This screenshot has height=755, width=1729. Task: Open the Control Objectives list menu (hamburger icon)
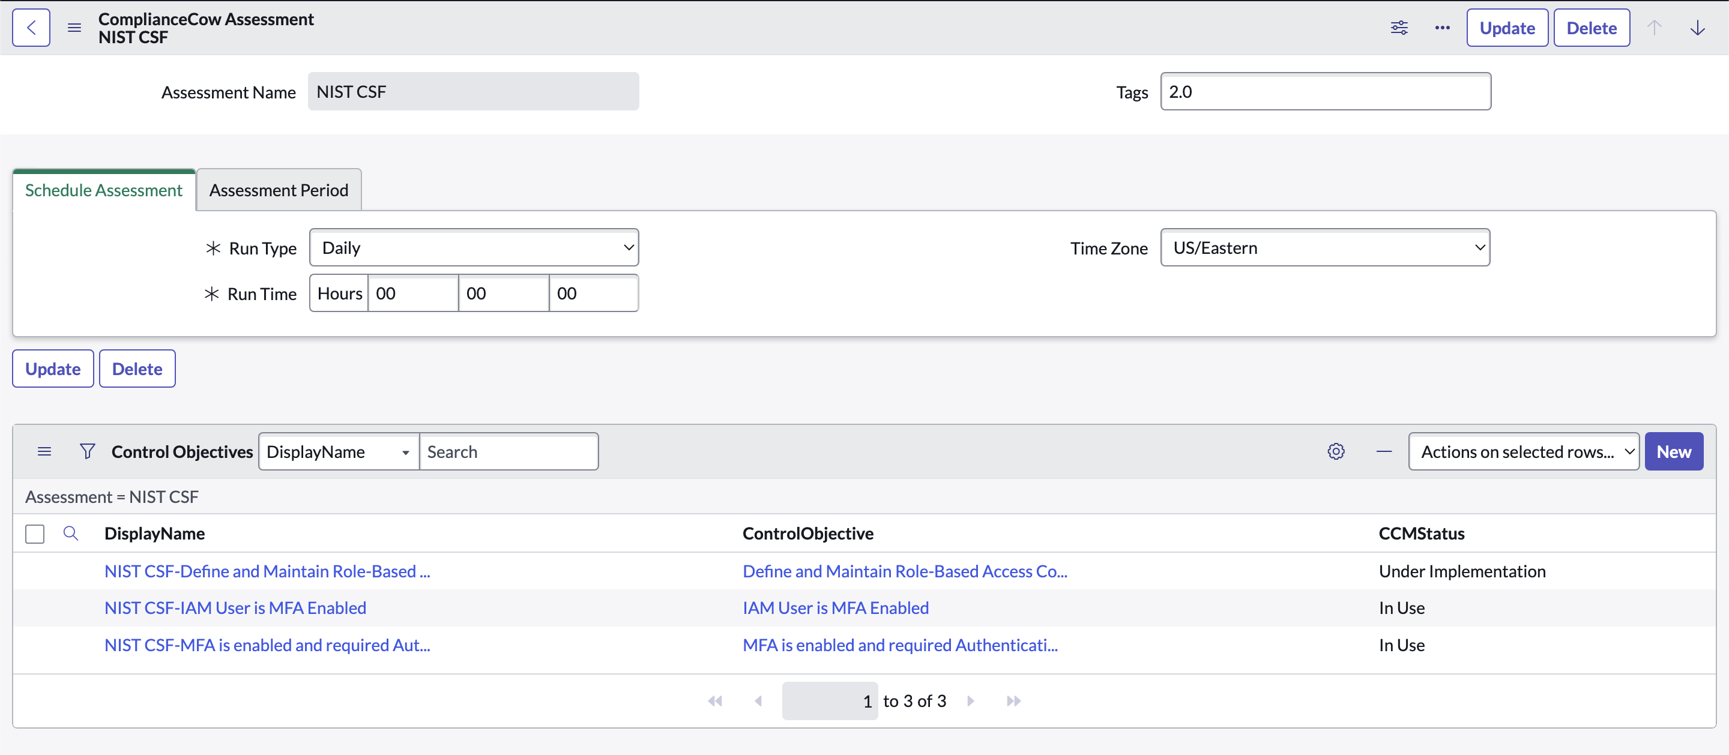44,451
